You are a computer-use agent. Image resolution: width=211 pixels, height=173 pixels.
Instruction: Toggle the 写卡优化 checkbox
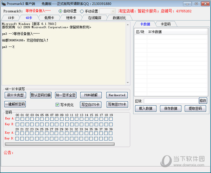57,105
